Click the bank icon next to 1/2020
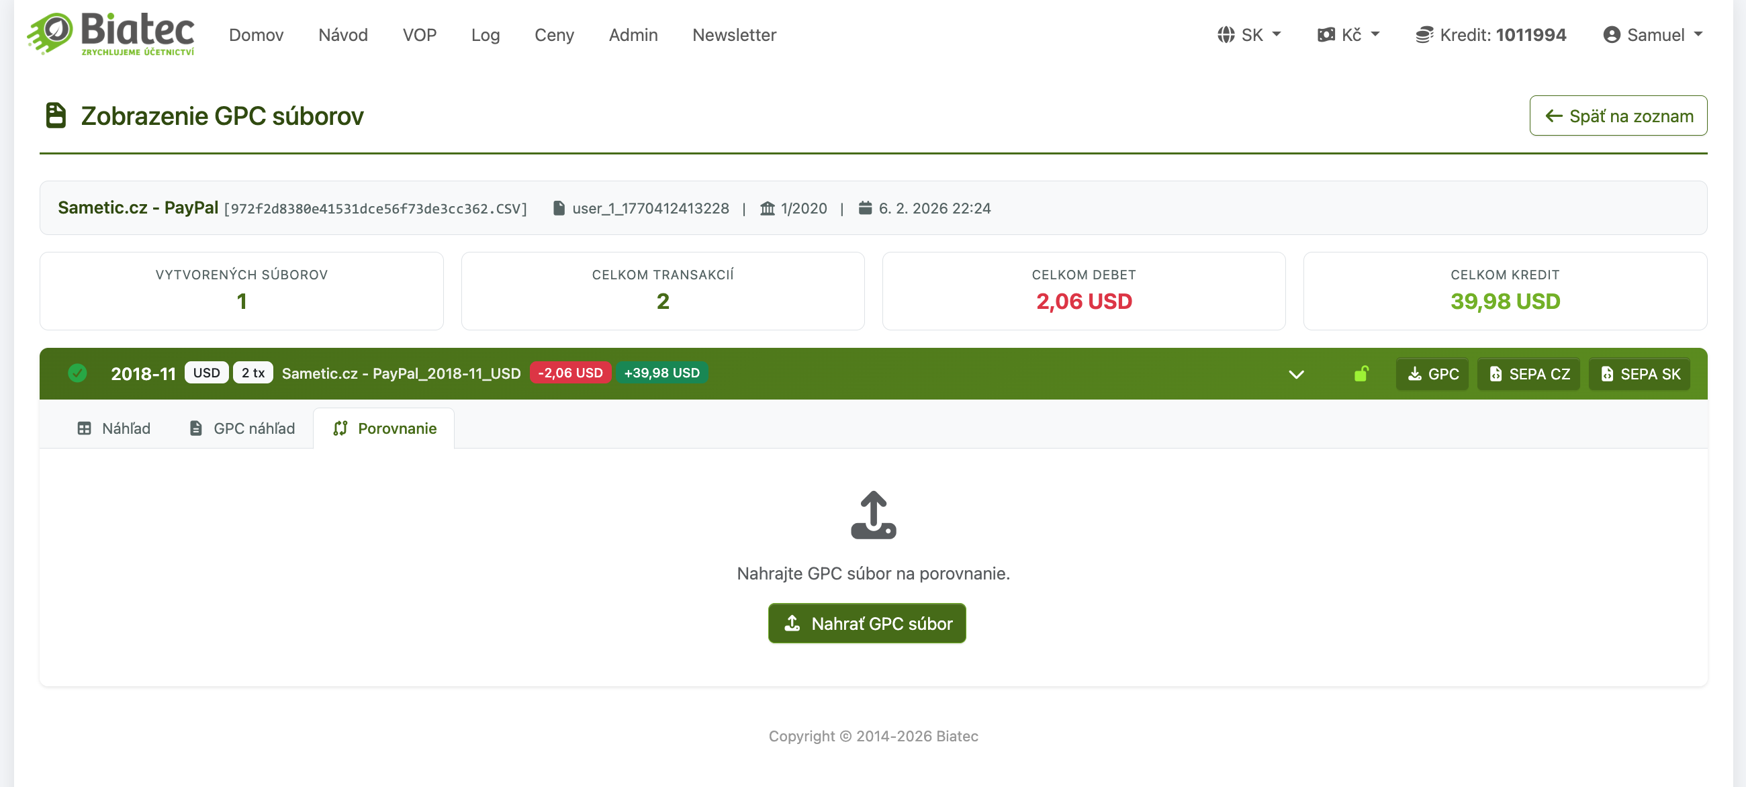The height and width of the screenshot is (787, 1746). [768, 208]
